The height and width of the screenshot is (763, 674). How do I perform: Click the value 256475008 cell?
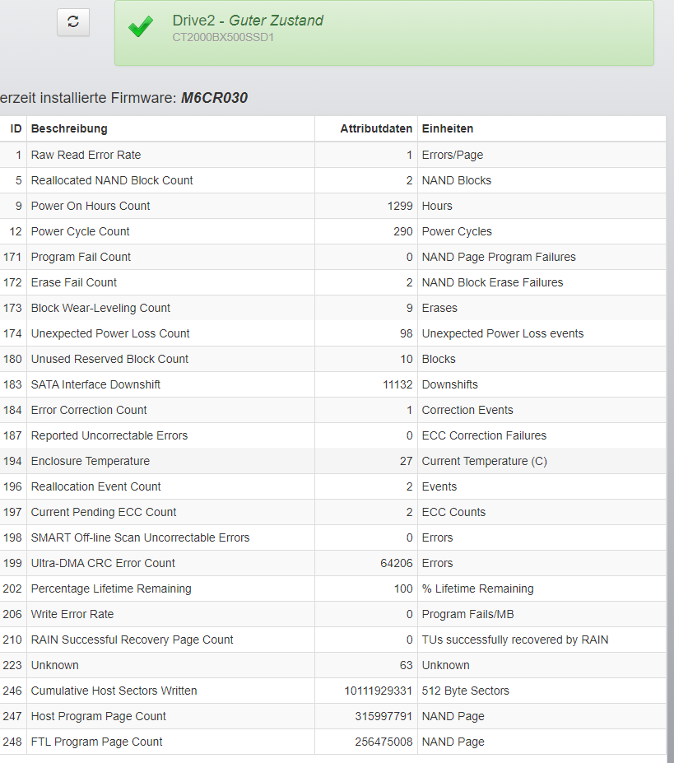point(383,742)
